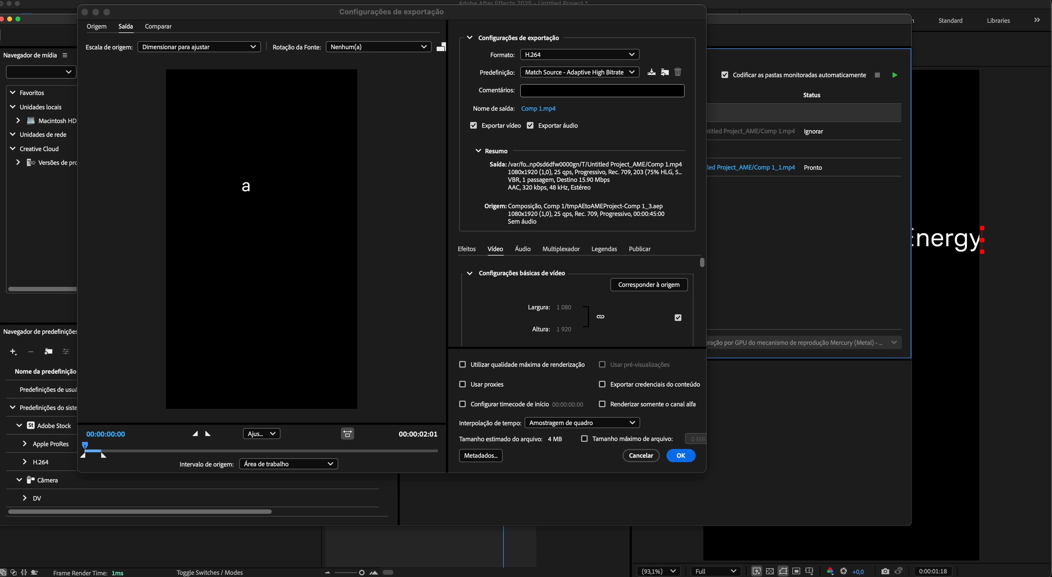
Task: Click the Corresponder à origem button
Action: coord(649,285)
